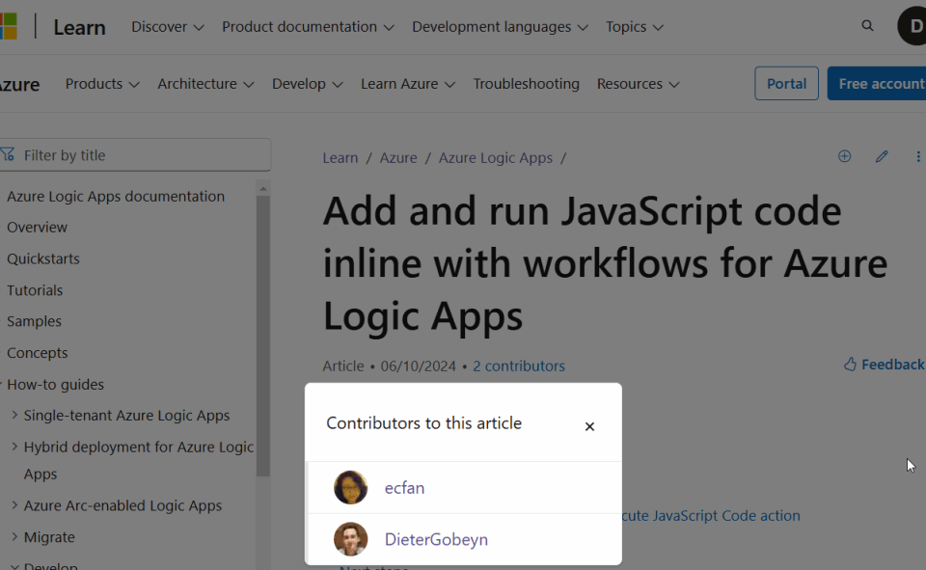Select Concepts in the sidebar
926x570 pixels.
click(x=38, y=353)
